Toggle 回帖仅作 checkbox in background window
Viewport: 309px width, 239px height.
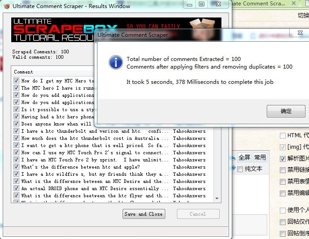(x=283, y=222)
